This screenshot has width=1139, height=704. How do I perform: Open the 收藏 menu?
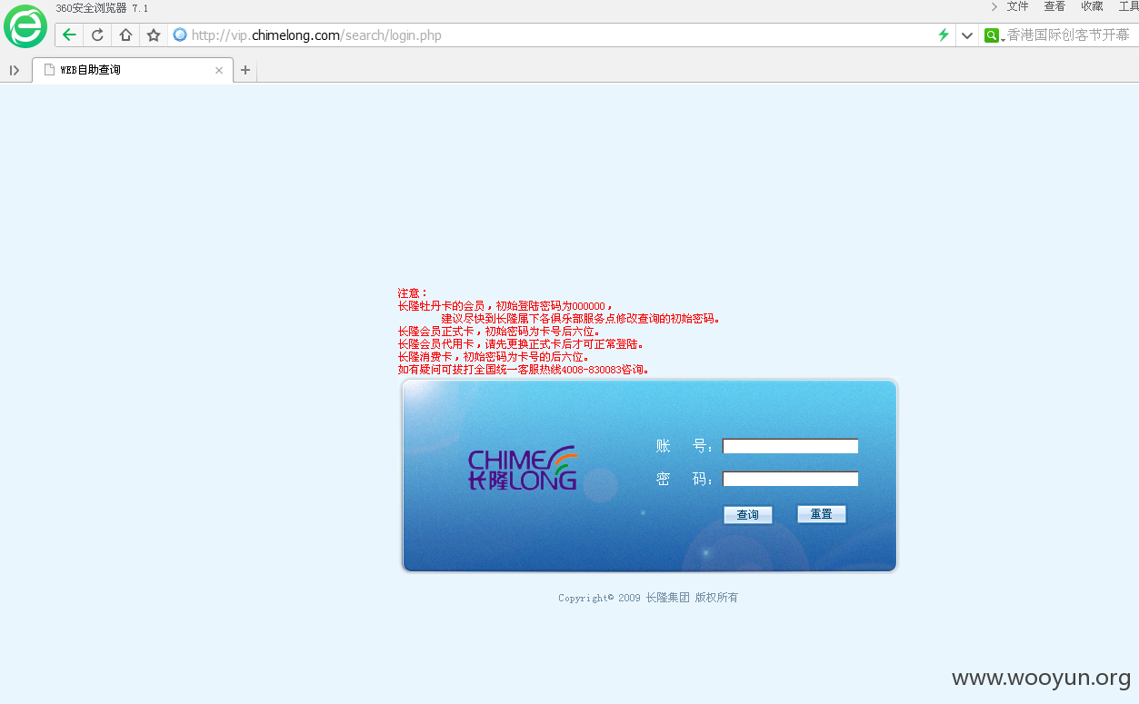click(1092, 6)
